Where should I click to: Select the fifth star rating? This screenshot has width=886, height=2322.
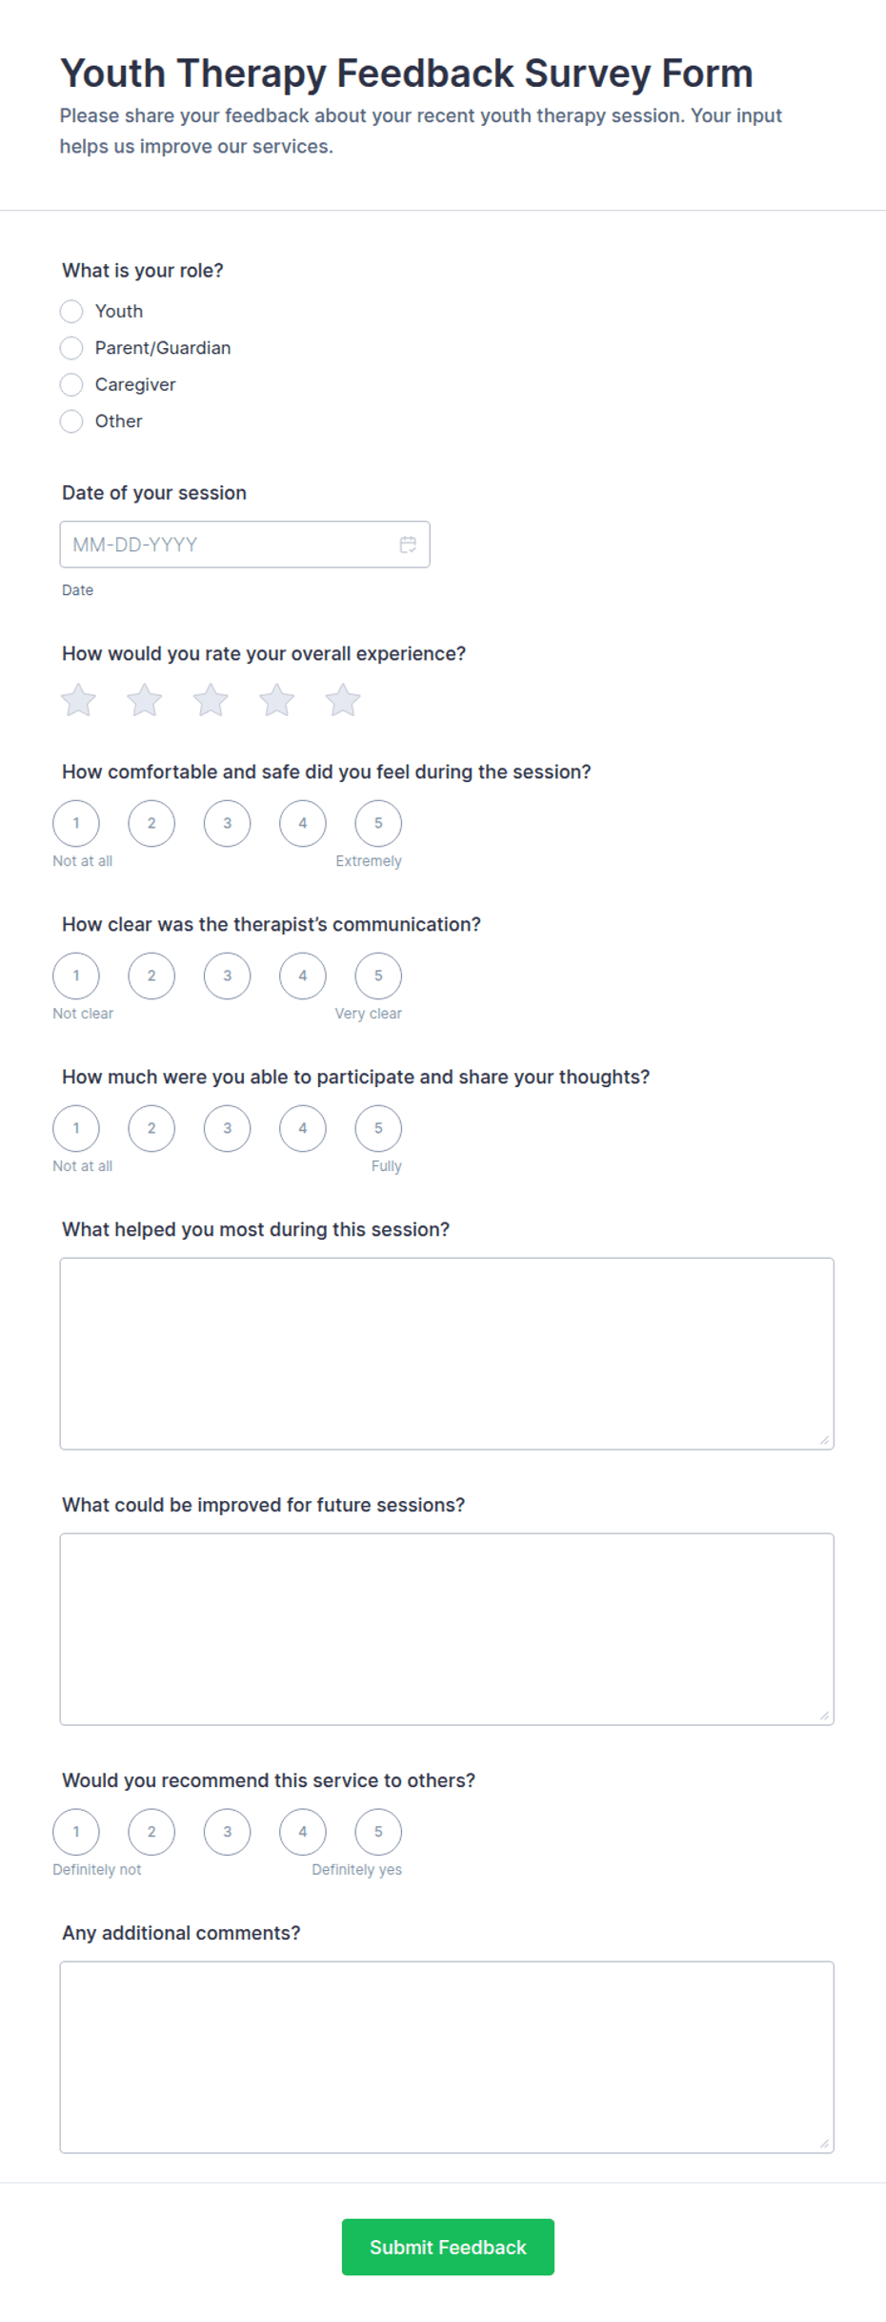point(343,701)
